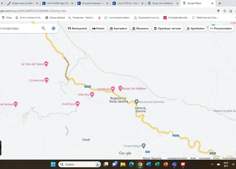
Task: Filter map by Pinautomaten
Action: (x=221, y=28)
